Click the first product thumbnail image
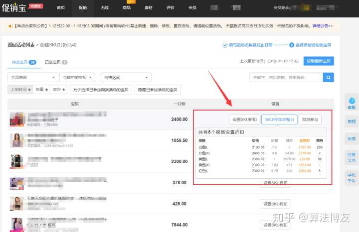This screenshot has height=232, width=359. [17, 119]
